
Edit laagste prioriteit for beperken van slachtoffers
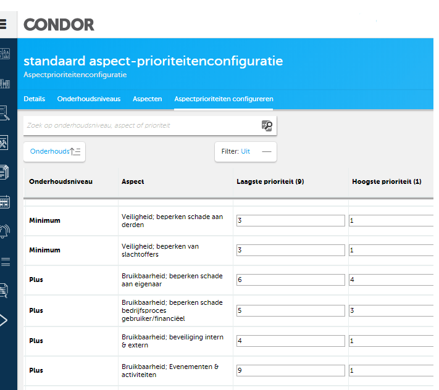pos(291,250)
